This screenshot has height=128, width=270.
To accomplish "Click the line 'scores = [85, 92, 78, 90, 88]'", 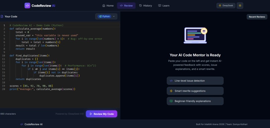I will [31, 86].
